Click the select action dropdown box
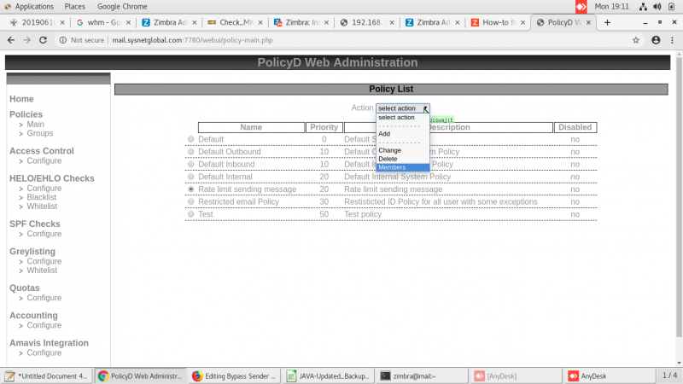The height and width of the screenshot is (384, 683). [x=403, y=108]
